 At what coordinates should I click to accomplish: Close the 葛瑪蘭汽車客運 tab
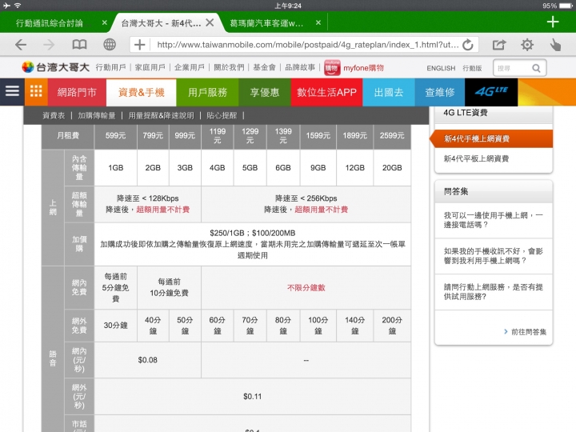pyautogui.click(x=318, y=22)
